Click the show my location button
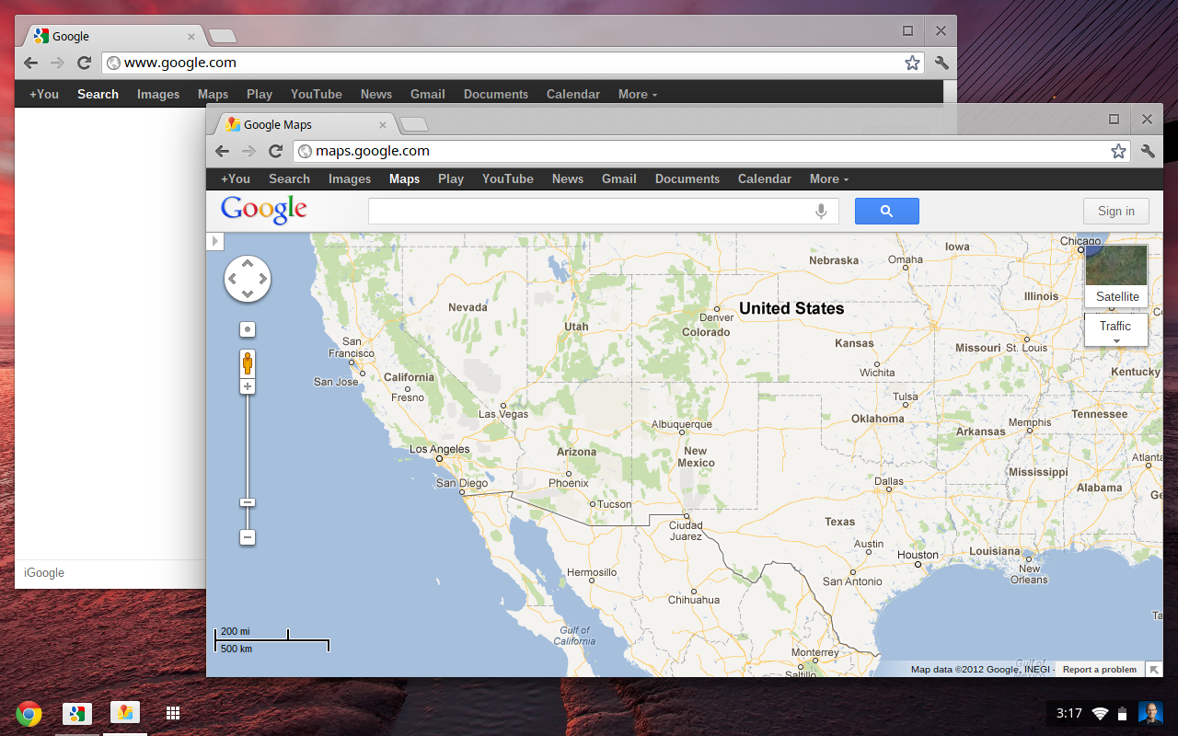The image size is (1178, 736). point(248,329)
